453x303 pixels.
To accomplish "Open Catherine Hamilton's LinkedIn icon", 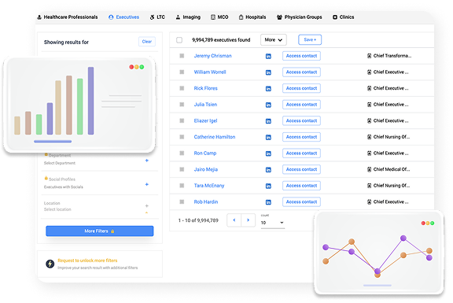I will pyautogui.click(x=268, y=137).
